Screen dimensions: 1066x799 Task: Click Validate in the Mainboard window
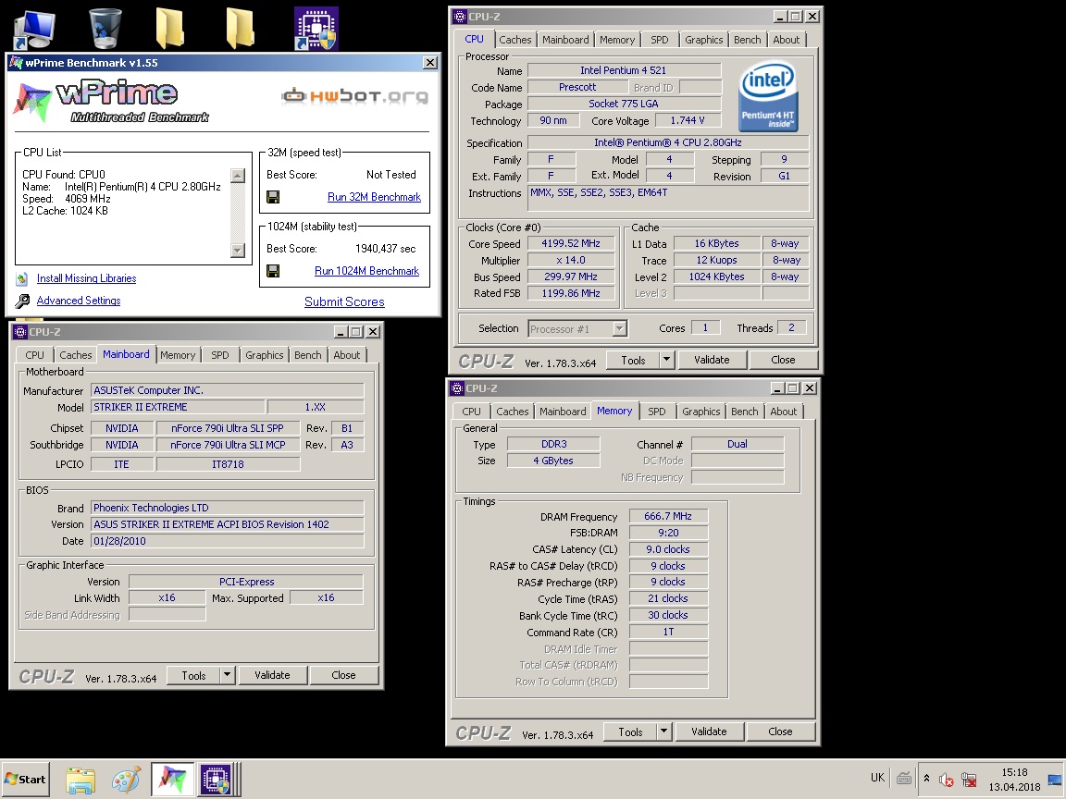pyautogui.click(x=272, y=675)
